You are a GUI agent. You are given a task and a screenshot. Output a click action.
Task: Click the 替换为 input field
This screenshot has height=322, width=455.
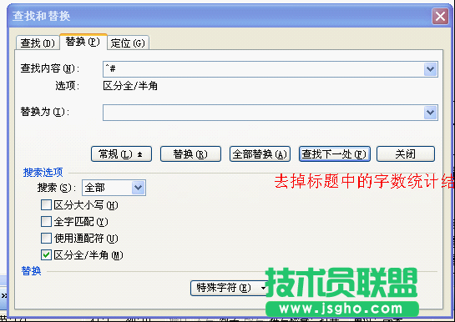tap(263, 113)
